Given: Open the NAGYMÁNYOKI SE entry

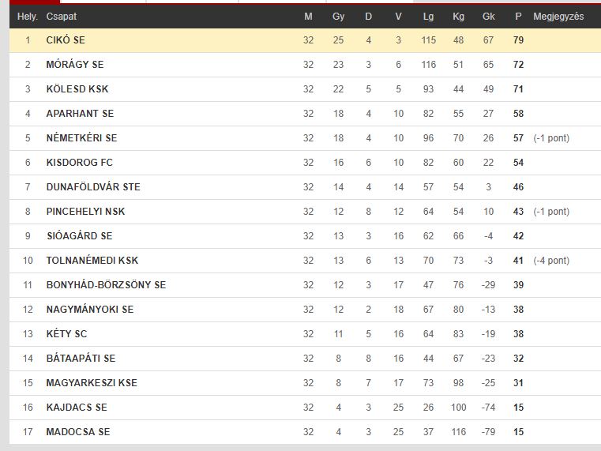Looking at the screenshot, I should [x=90, y=310].
